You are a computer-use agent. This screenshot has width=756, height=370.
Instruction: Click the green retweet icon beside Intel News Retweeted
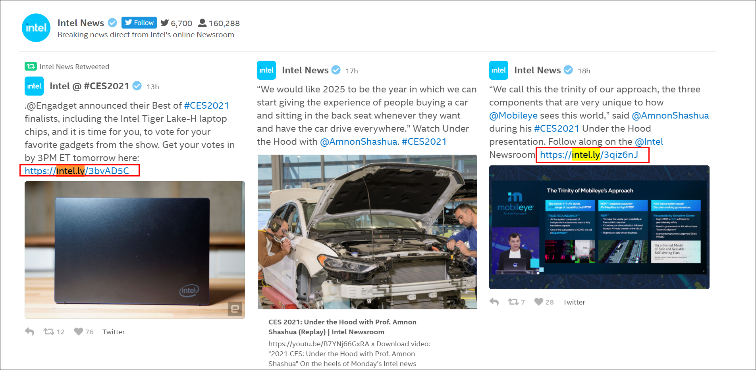[31, 66]
